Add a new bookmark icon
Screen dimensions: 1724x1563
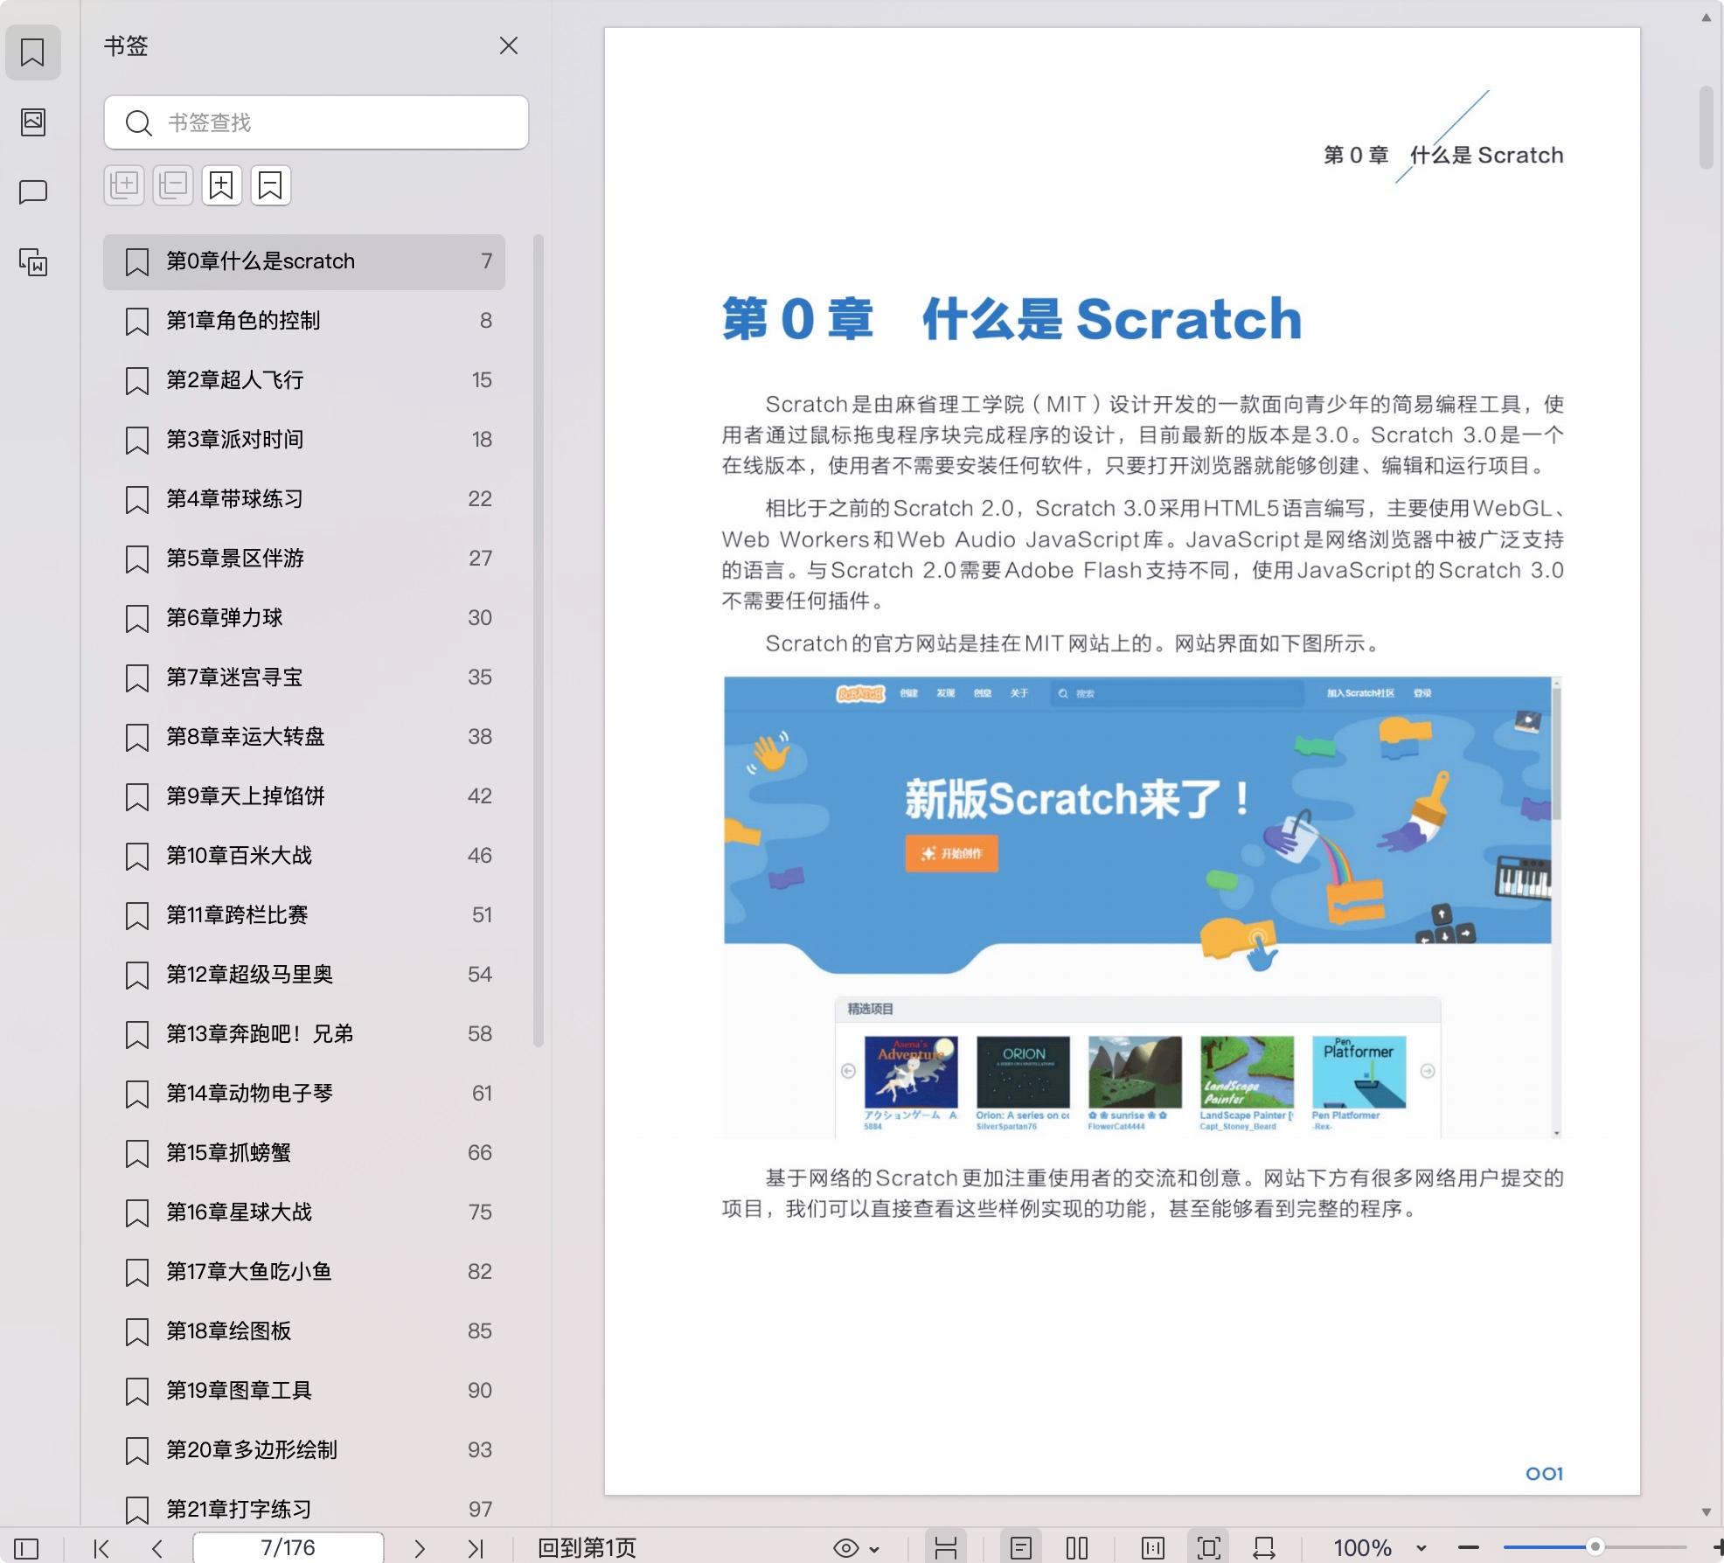pyautogui.click(x=222, y=185)
